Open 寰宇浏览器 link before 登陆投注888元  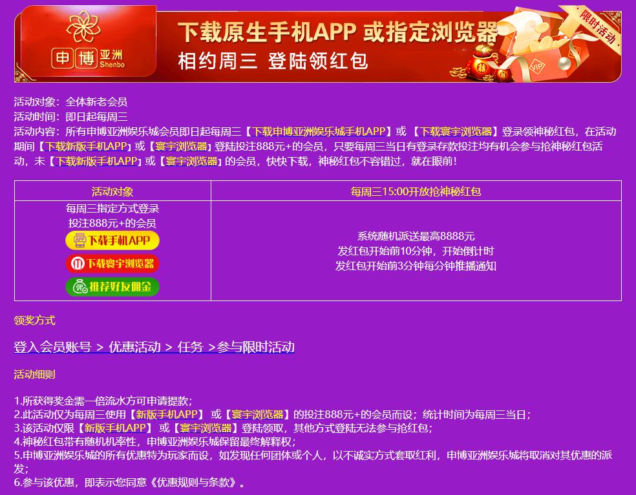pos(181,146)
